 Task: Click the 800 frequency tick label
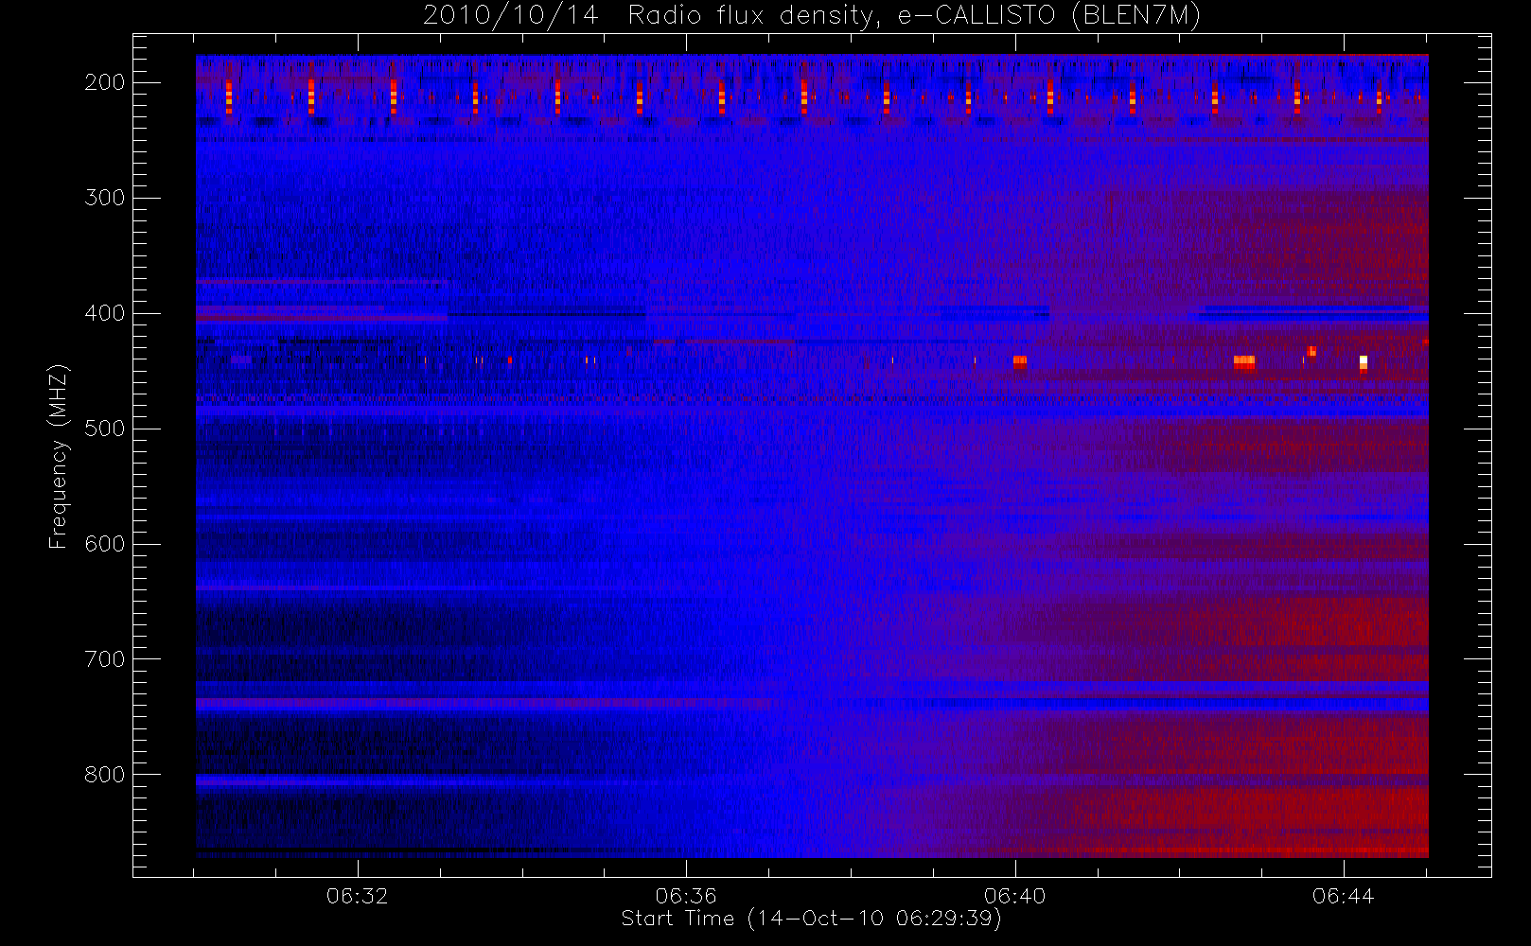point(105,775)
